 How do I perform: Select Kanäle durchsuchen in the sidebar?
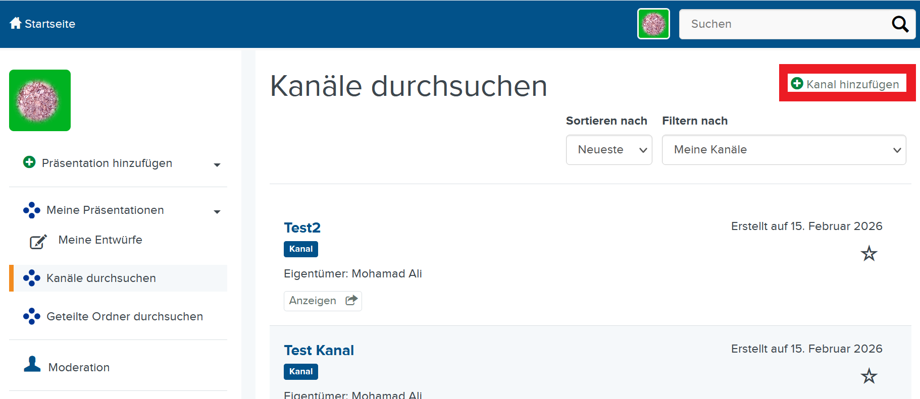click(100, 278)
